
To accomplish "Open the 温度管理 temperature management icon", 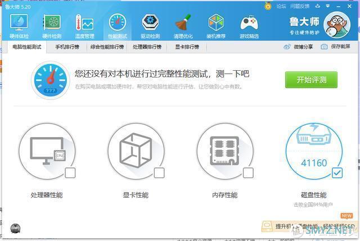I will [x=85, y=22].
